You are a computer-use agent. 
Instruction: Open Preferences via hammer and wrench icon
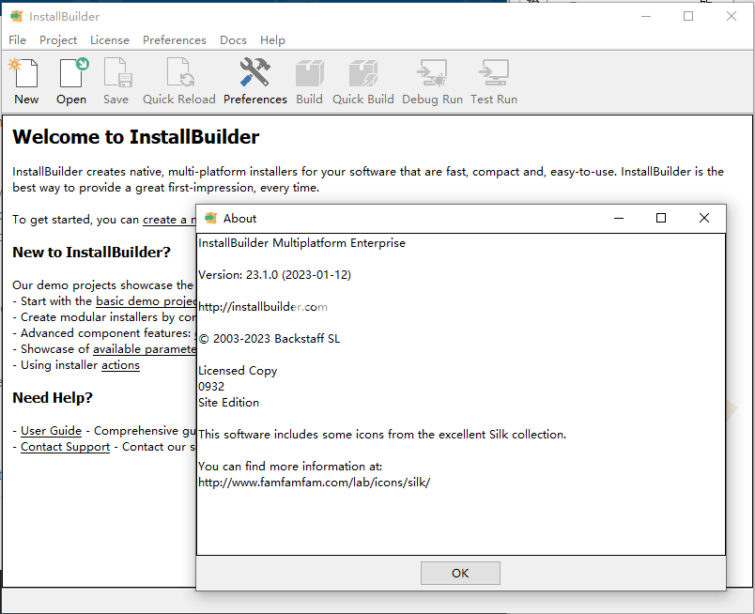point(255,81)
